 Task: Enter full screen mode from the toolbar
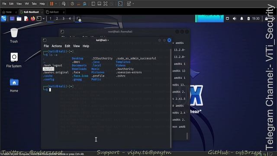[x=106, y=4]
